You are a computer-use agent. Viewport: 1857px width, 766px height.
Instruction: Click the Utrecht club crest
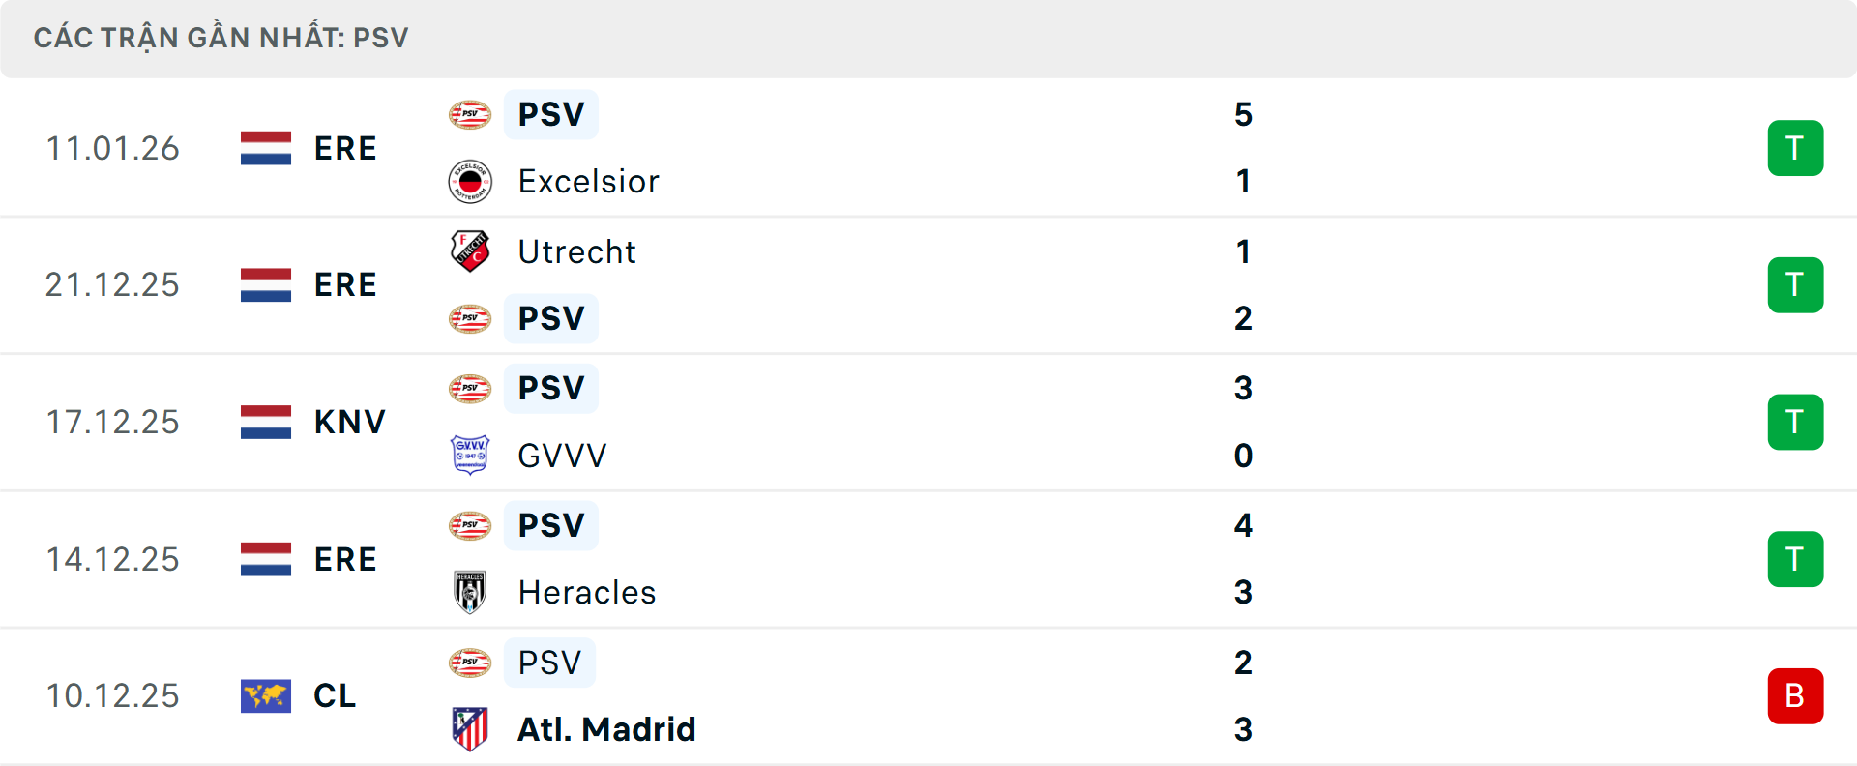click(470, 251)
